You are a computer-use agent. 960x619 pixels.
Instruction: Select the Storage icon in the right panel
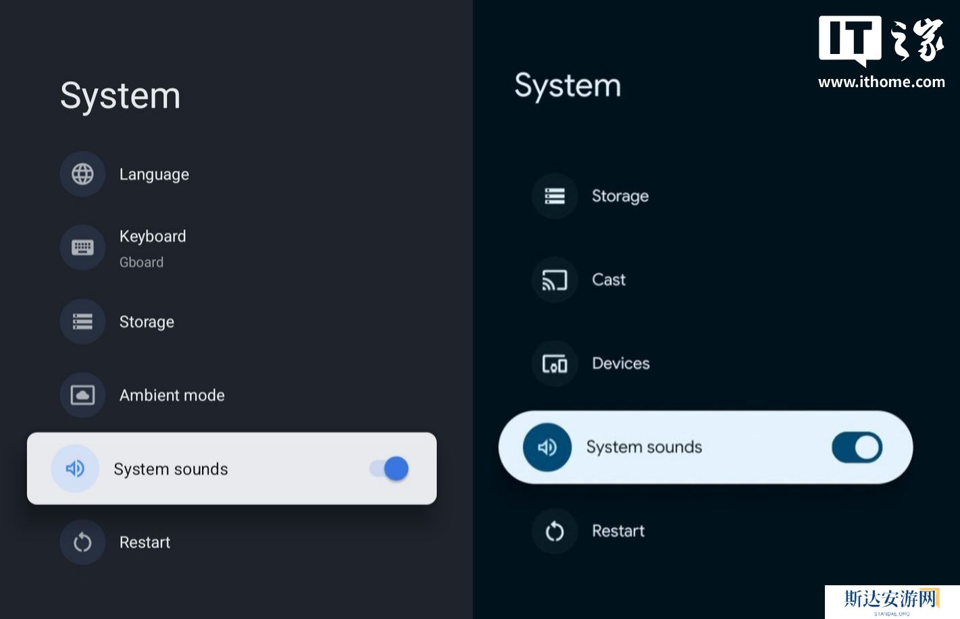coord(555,196)
